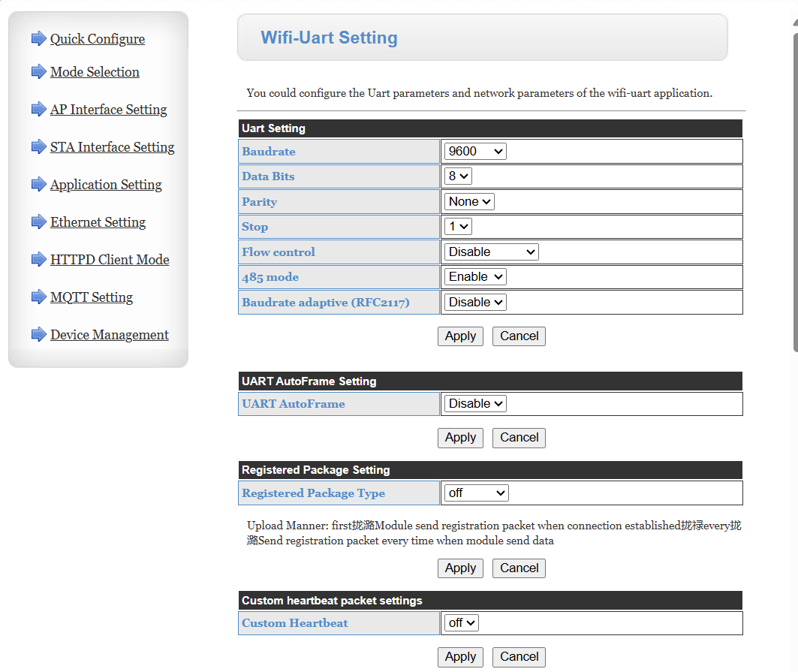Click the arrow icon beside Device Management
The height and width of the screenshot is (672, 798).
pos(39,334)
